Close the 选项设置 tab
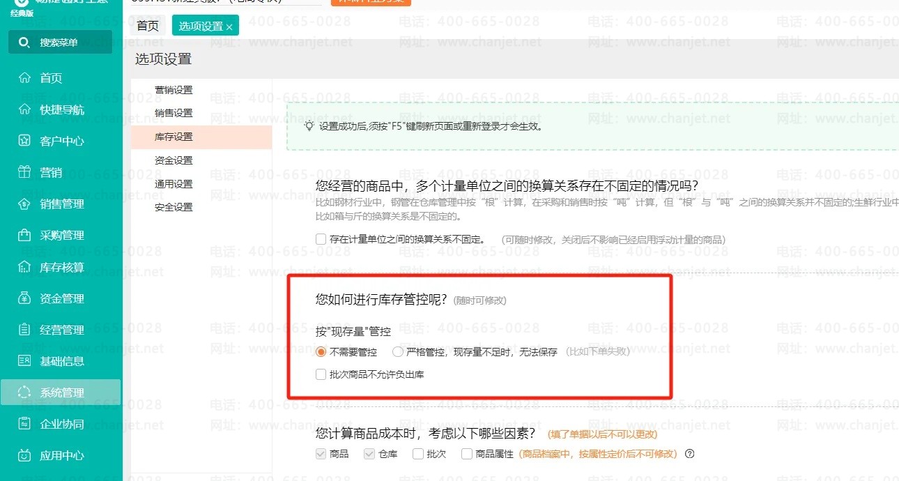Image resolution: width=899 pixels, height=481 pixels. tap(229, 27)
